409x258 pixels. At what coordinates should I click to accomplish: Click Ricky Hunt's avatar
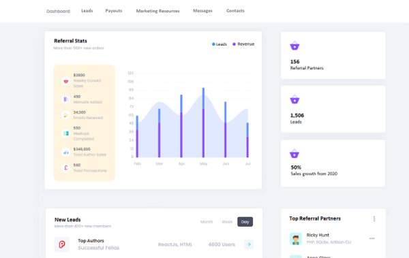click(x=296, y=239)
